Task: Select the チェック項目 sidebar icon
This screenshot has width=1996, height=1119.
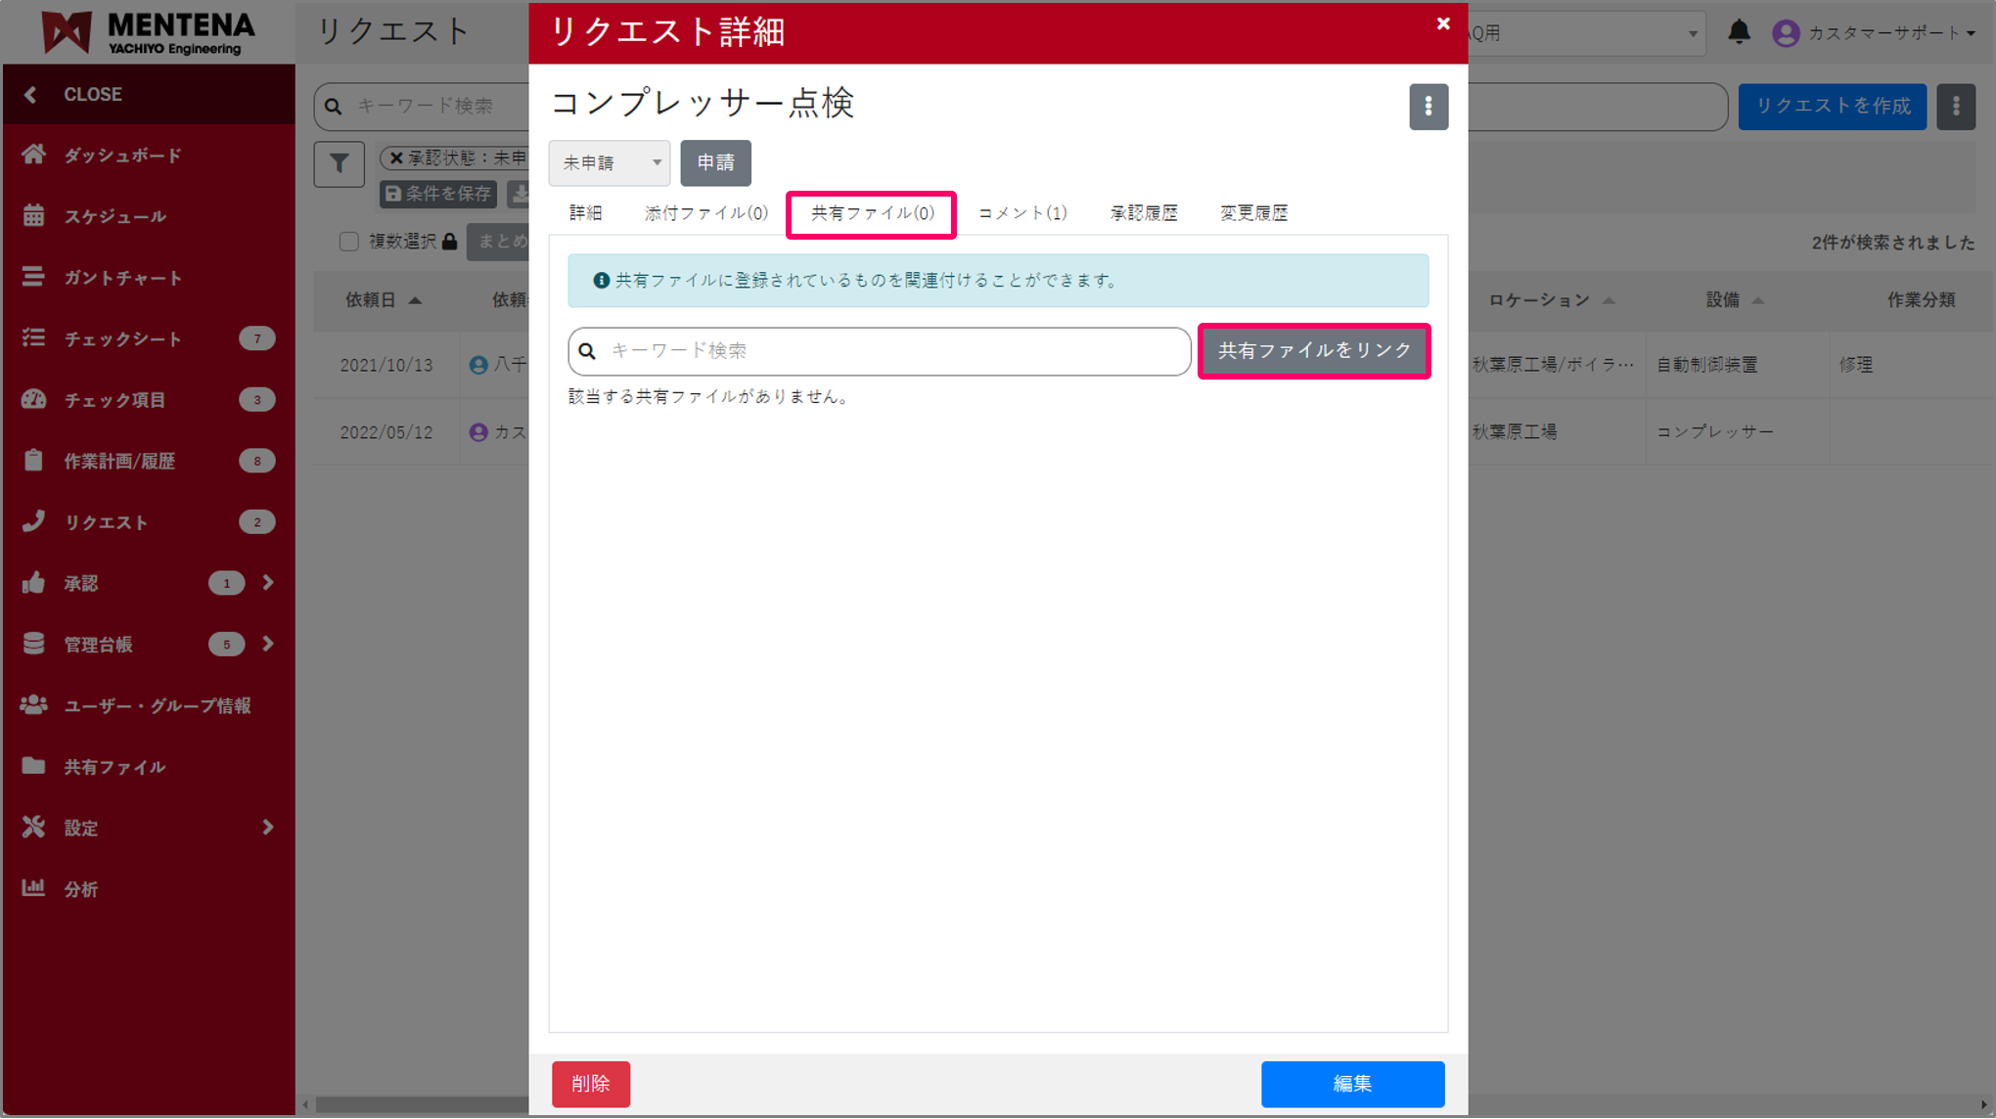Action: [x=32, y=399]
